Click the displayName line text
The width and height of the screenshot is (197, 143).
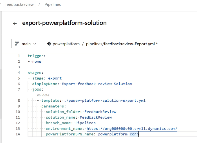pyautogui.click(x=82, y=84)
